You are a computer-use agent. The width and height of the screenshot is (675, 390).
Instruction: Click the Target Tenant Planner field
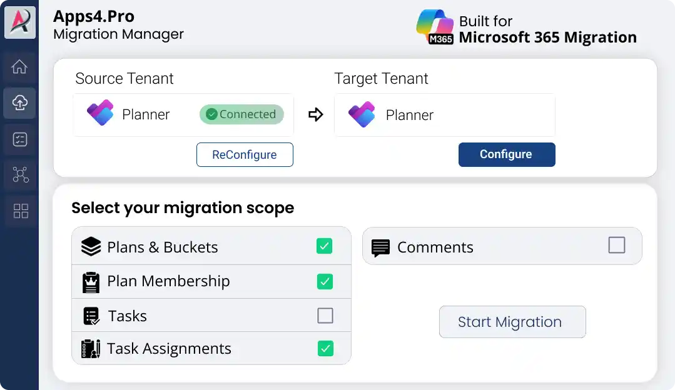click(445, 115)
